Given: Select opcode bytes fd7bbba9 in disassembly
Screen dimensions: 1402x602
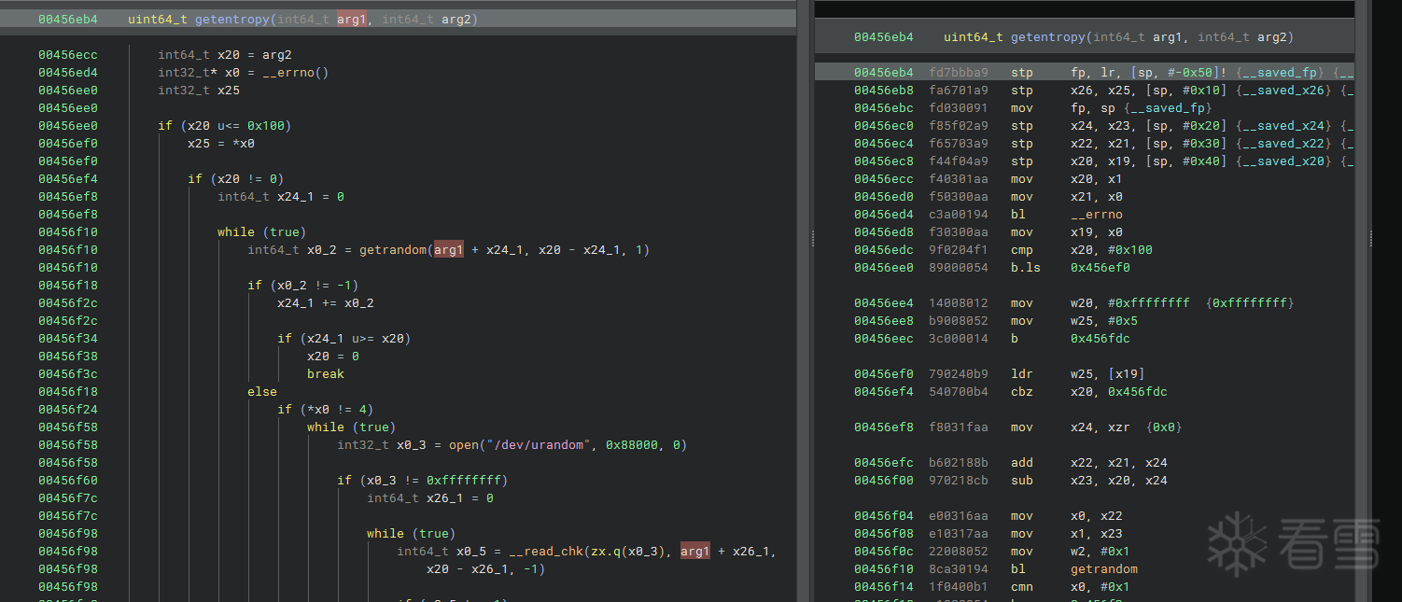Looking at the screenshot, I should click(959, 73).
